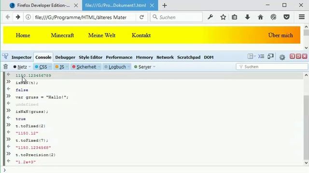Close the Firefox Developer Edition tab
The width and height of the screenshot is (309, 173).
pyautogui.click(x=76, y=5)
